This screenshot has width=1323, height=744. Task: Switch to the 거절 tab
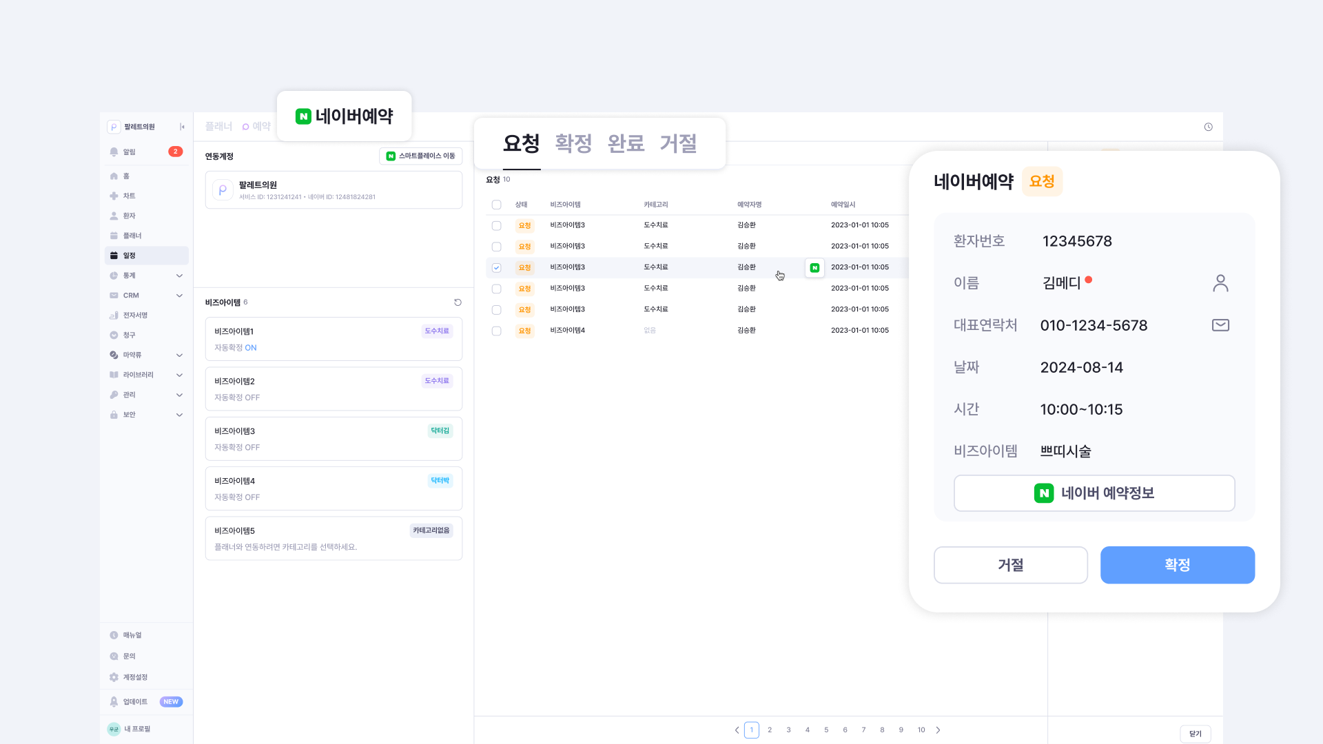pyautogui.click(x=678, y=143)
